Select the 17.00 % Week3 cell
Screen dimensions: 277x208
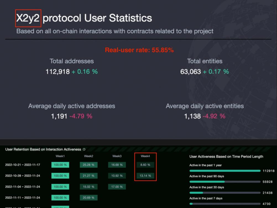point(117,187)
